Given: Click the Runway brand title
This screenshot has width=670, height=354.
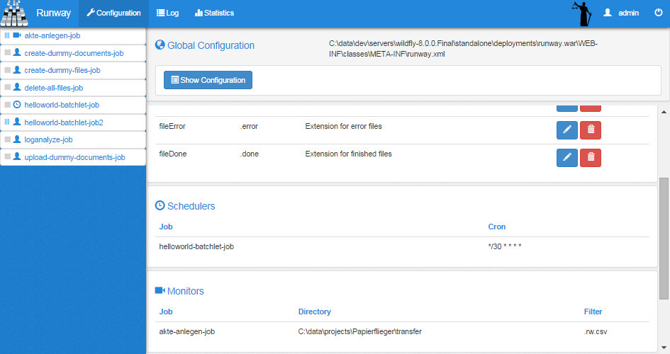Looking at the screenshot, I should pyautogui.click(x=53, y=13).
